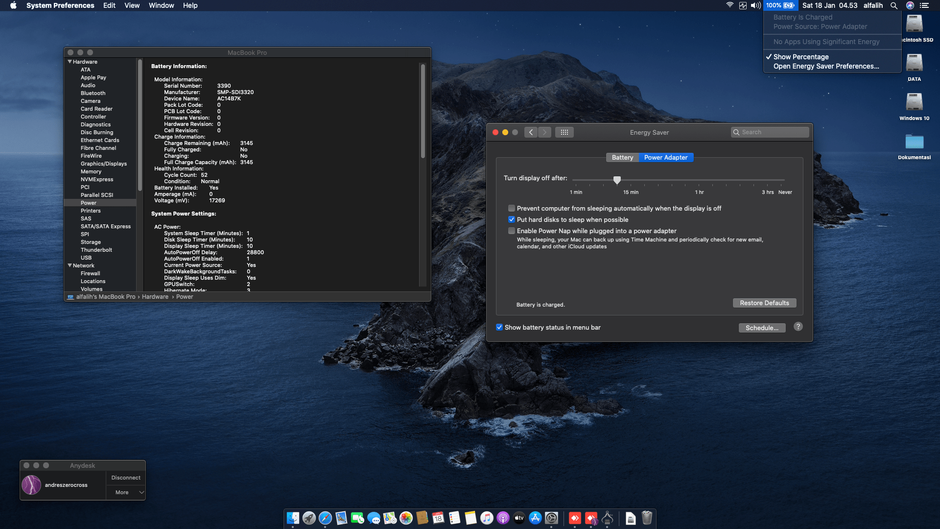Click the hardware sidebar scrollbar
940x529 pixels.
(x=140, y=125)
